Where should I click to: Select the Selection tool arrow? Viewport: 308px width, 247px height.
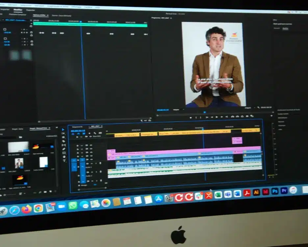coord(63,130)
